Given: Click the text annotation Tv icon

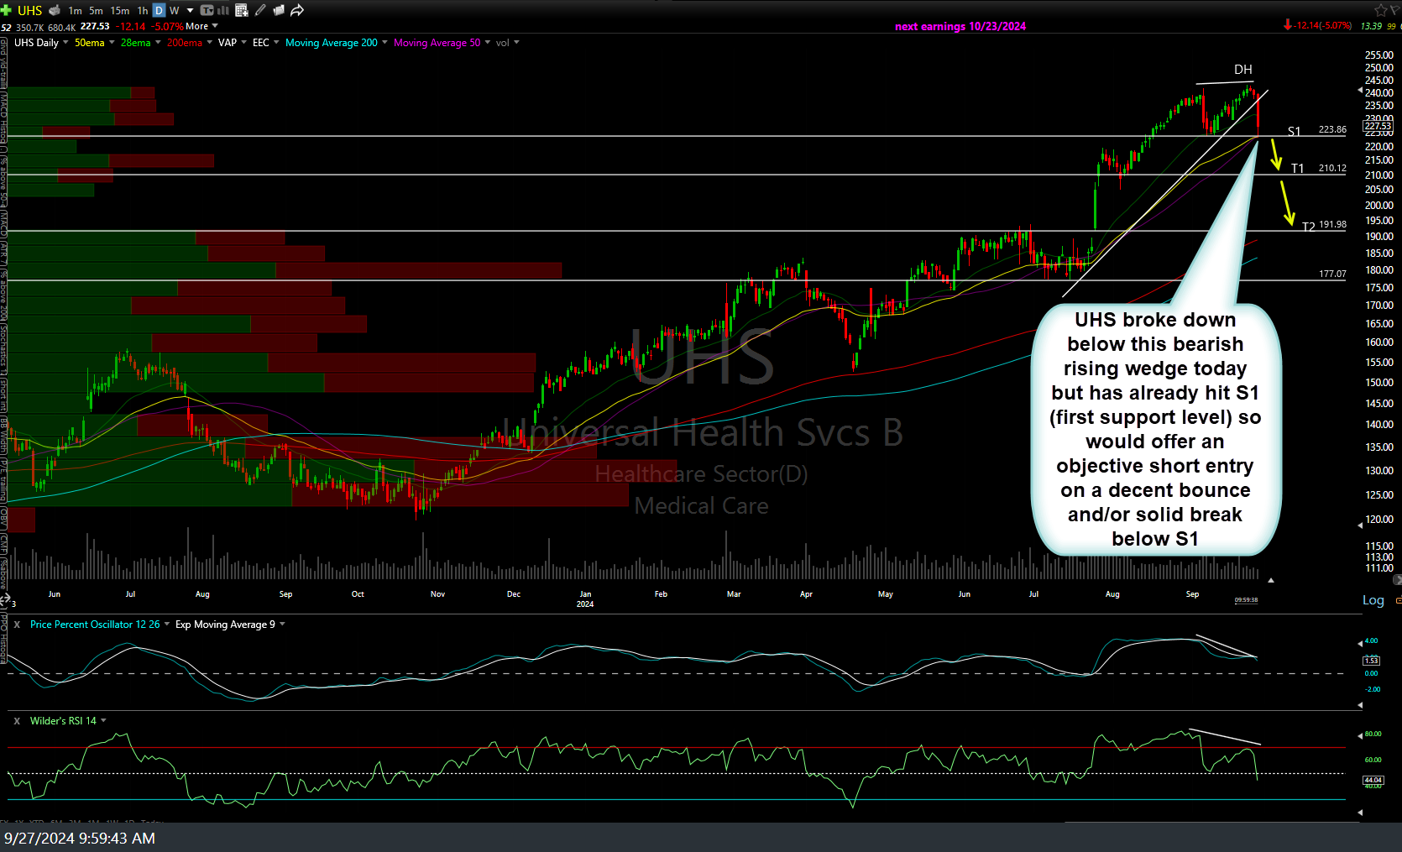Looking at the screenshot, I should pyautogui.click(x=207, y=10).
